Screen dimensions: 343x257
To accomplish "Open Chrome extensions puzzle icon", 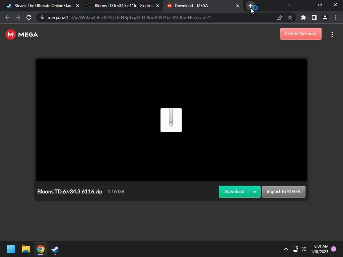I will (303, 17).
